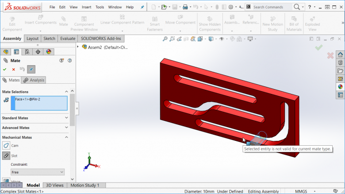Click Face<1>@Pin-2 in the selection box
The image size is (345, 194).
coord(28,99)
